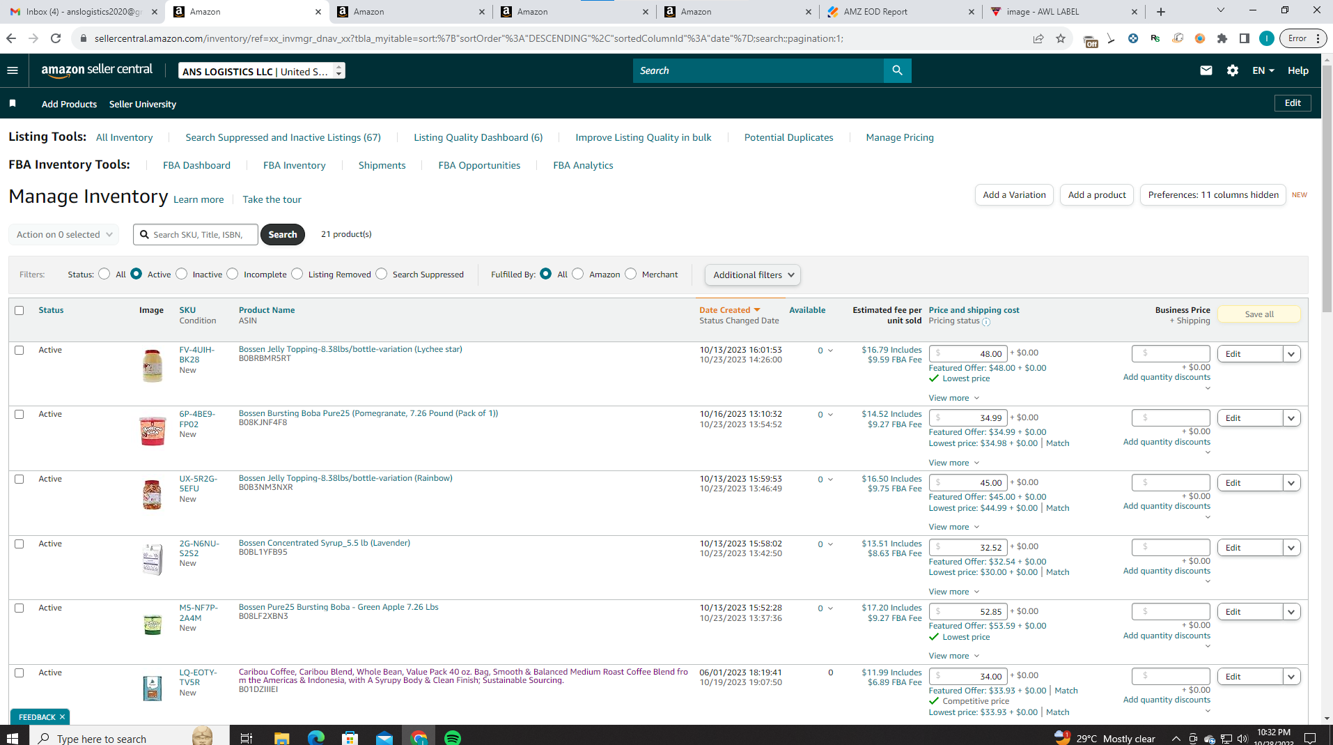Open Spotify from the taskbar
Viewport: 1333px width, 745px height.
[x=453, y=737]
